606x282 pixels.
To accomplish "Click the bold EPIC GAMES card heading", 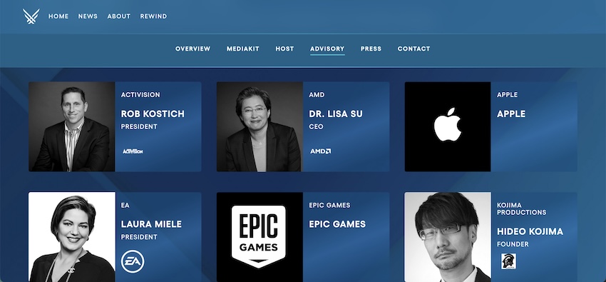I will (x=337, y=224).
